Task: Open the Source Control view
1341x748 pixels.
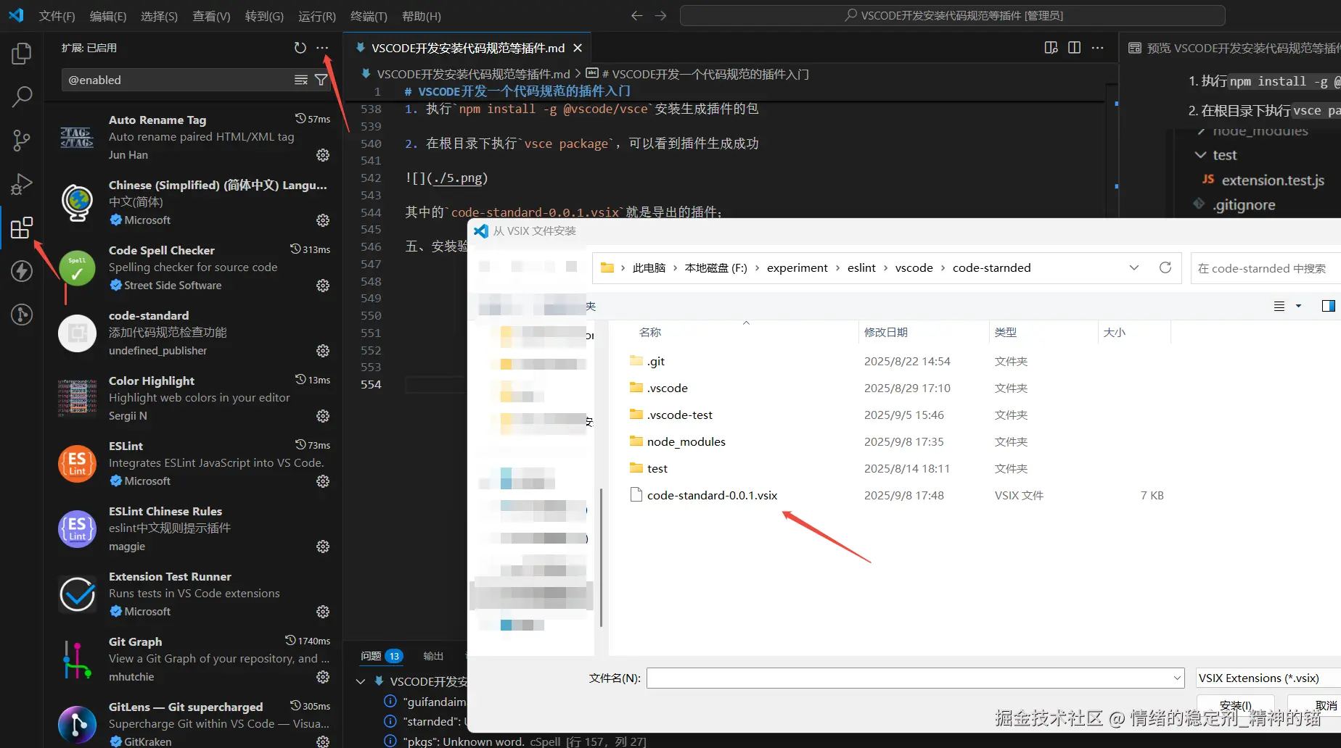Action: [22, 140]
